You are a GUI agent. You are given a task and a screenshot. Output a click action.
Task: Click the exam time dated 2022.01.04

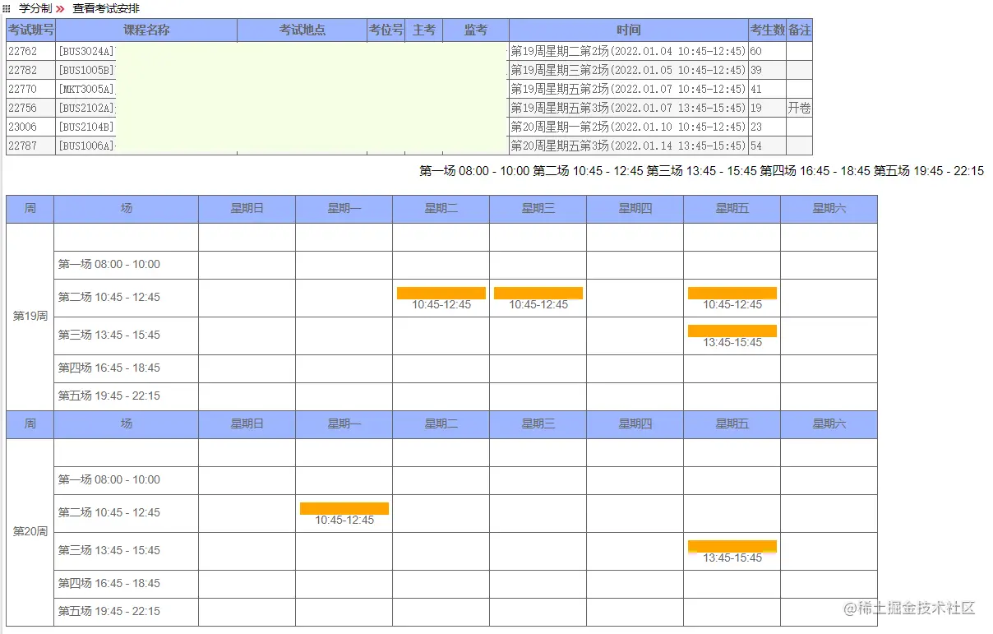click(x=629, y=51)
